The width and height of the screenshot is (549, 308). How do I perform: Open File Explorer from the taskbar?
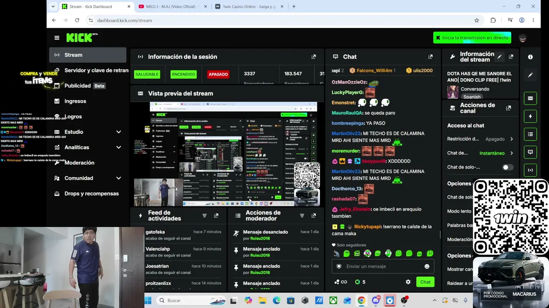click(x=262, y=300)
